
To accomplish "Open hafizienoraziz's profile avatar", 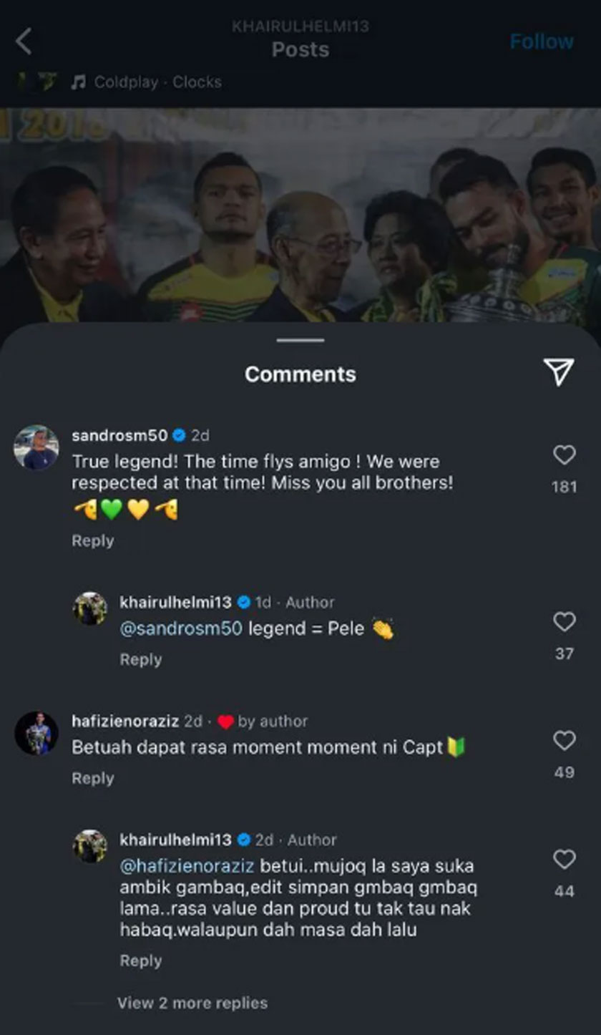I will coord(36,733).
